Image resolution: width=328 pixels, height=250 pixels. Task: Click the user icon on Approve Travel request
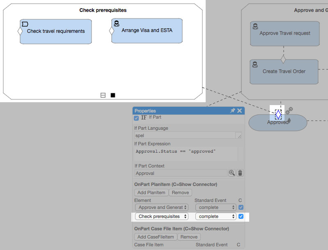point(255,27)
